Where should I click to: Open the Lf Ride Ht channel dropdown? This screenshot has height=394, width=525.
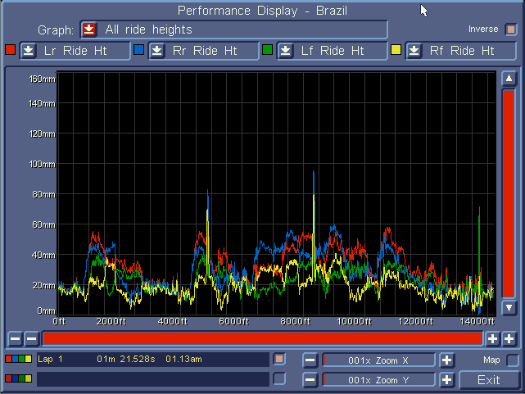pos(286,51)
